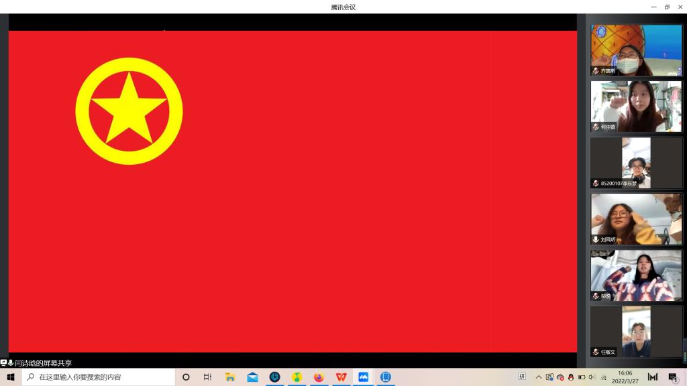Image resolution: width=687 pixels, height=386 pixels.
Task: Click the input method indicator 拼
Action: (522, 377)
